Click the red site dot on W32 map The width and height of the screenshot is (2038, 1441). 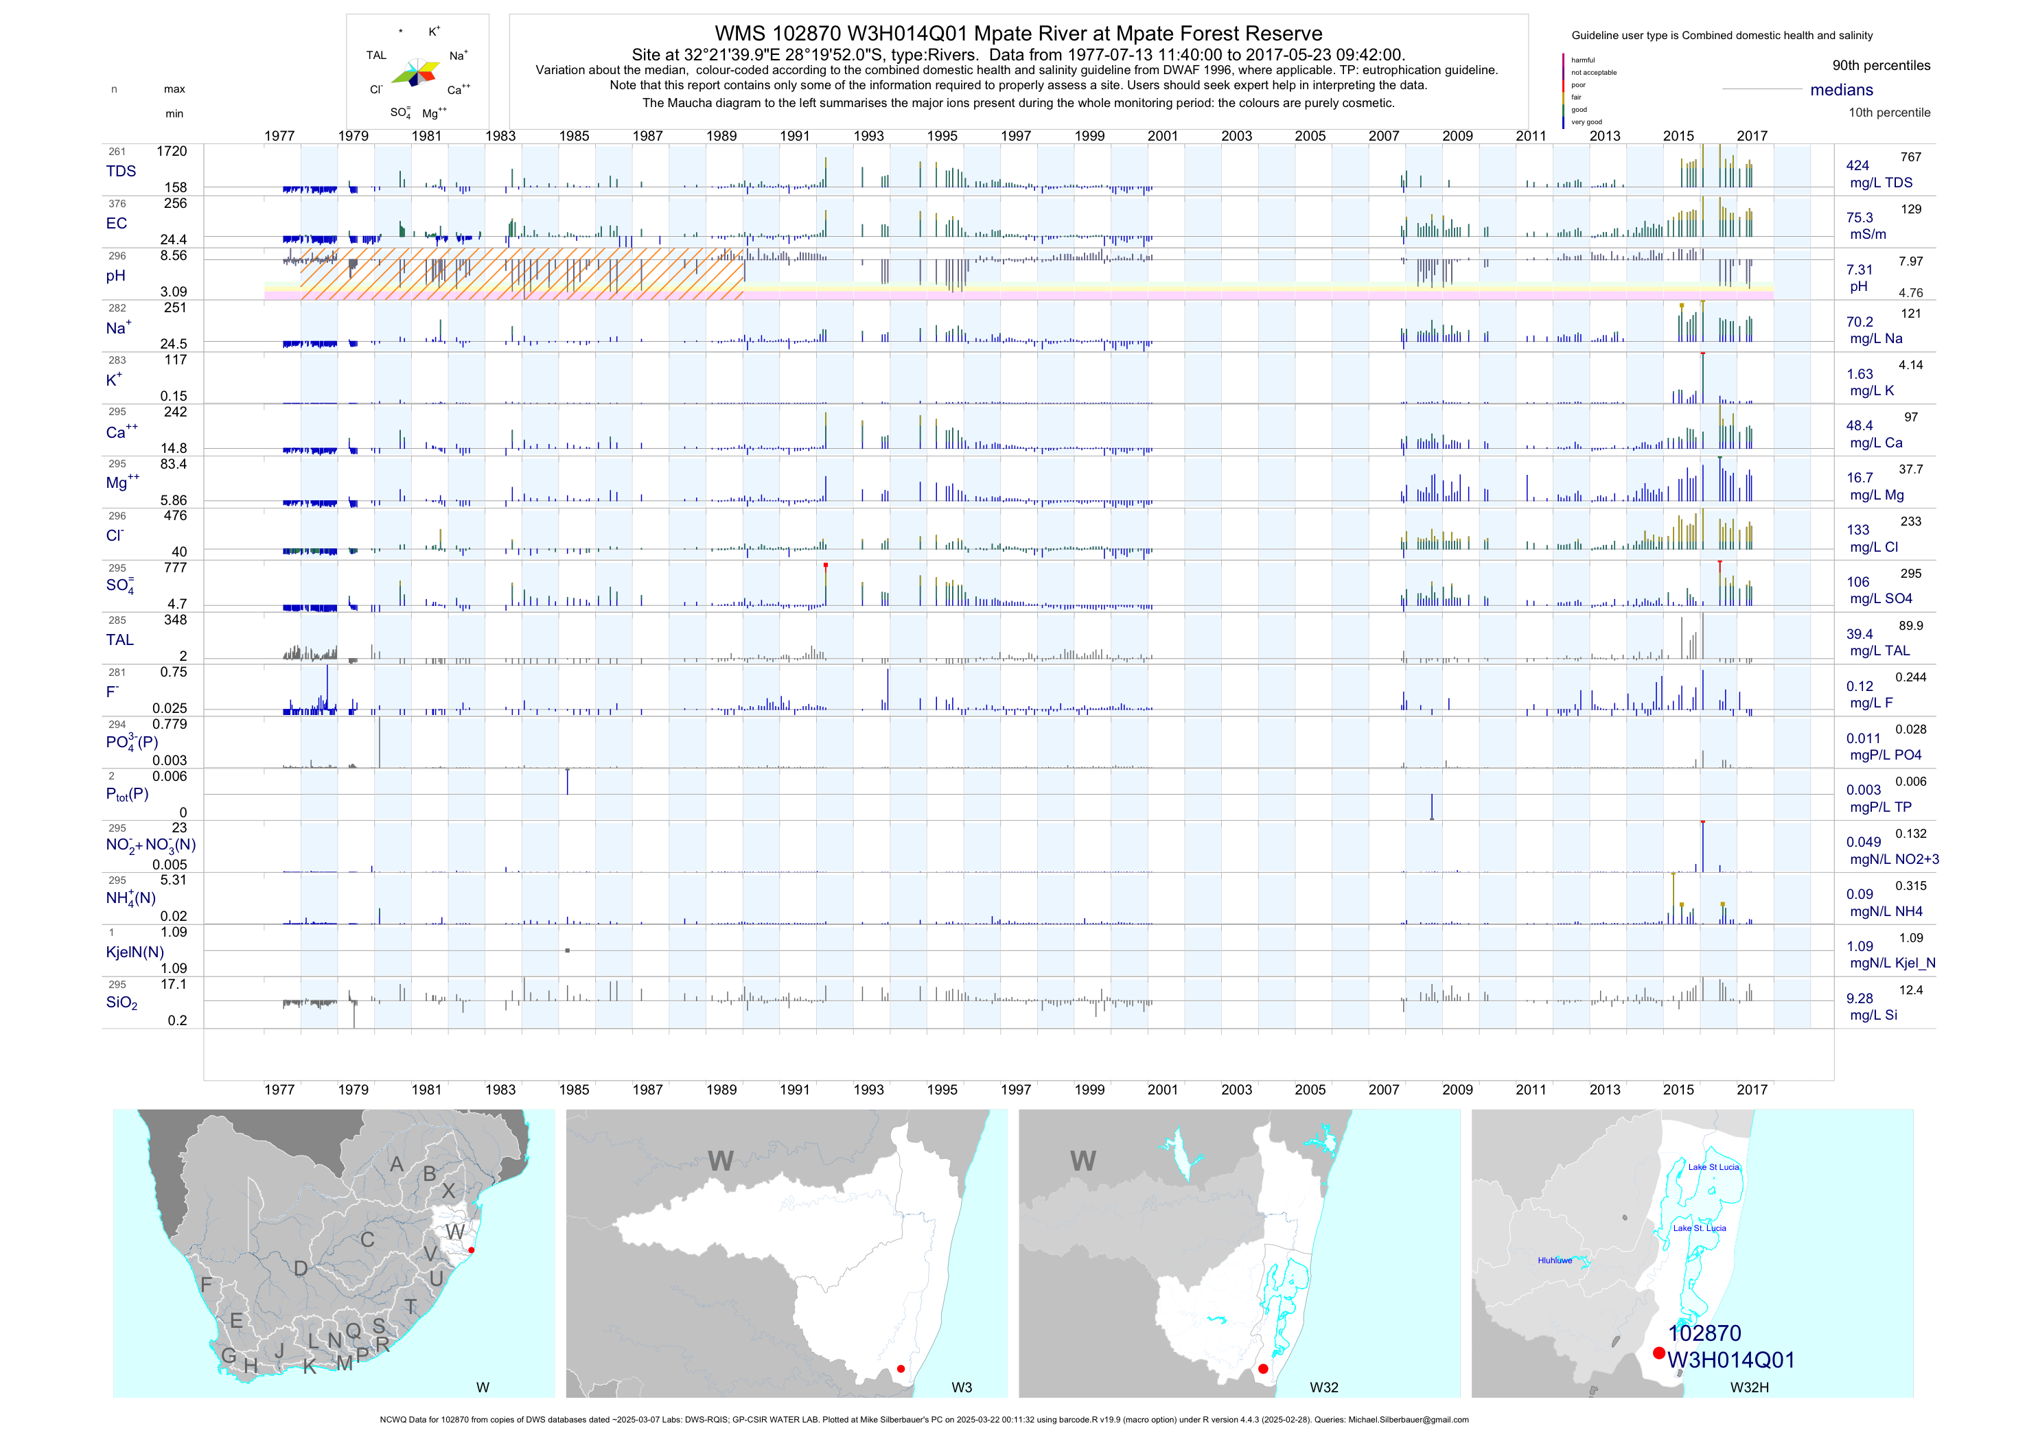[x=1262, y=1368]
